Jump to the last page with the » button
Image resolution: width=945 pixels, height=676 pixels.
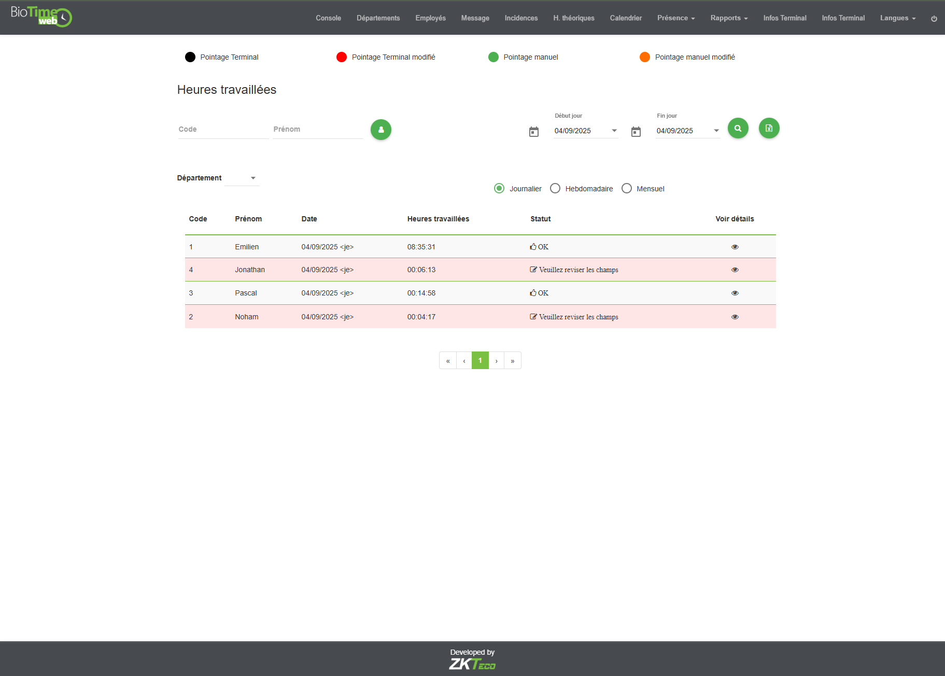point(513,360)
